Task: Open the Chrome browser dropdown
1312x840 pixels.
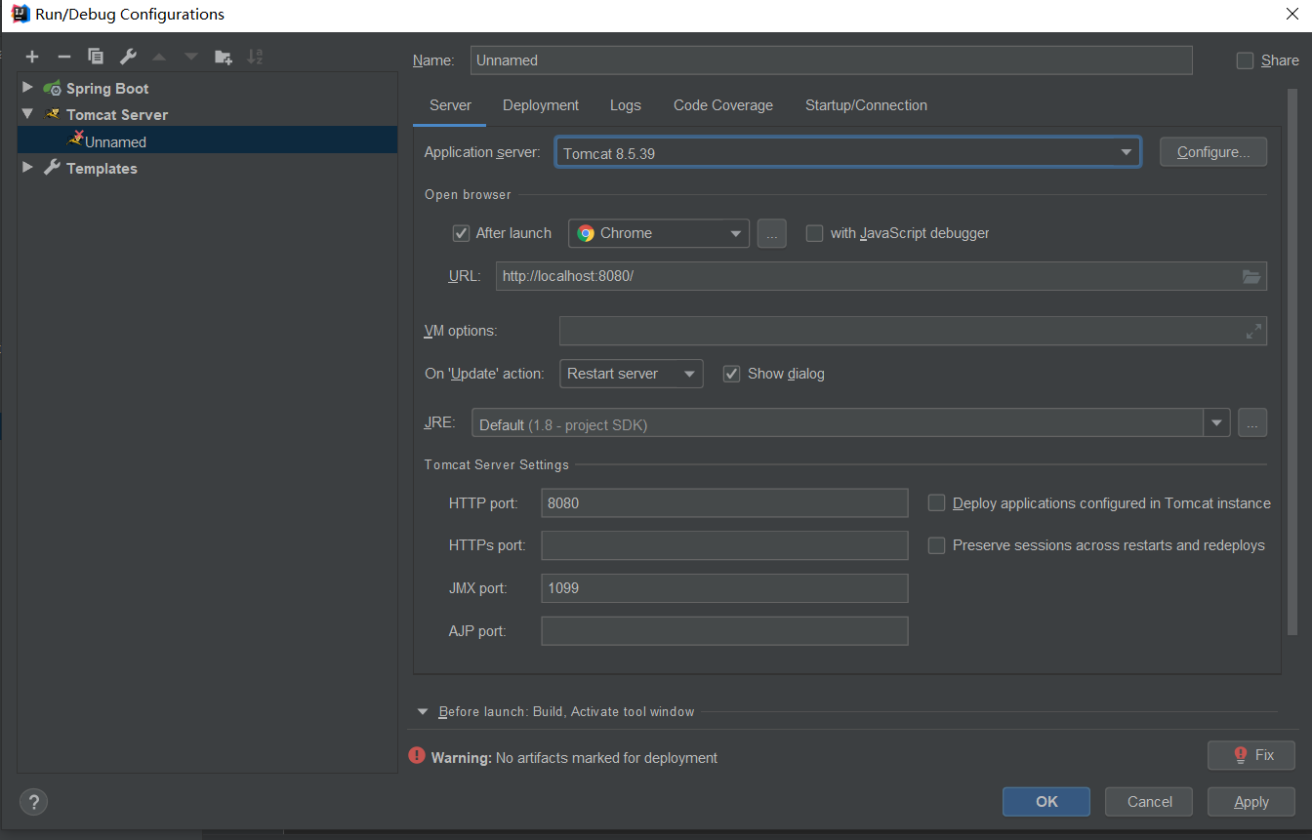Action: click(659, 233)
